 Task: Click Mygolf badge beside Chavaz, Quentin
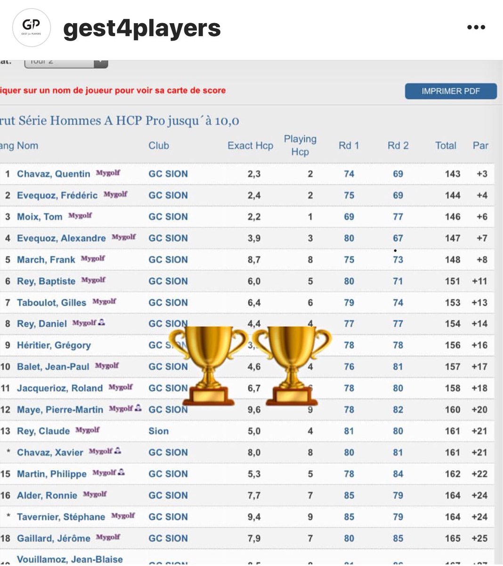[108, 173]
